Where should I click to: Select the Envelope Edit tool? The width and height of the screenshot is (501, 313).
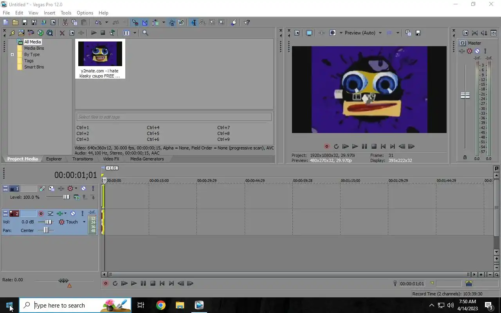coord(203,22)
